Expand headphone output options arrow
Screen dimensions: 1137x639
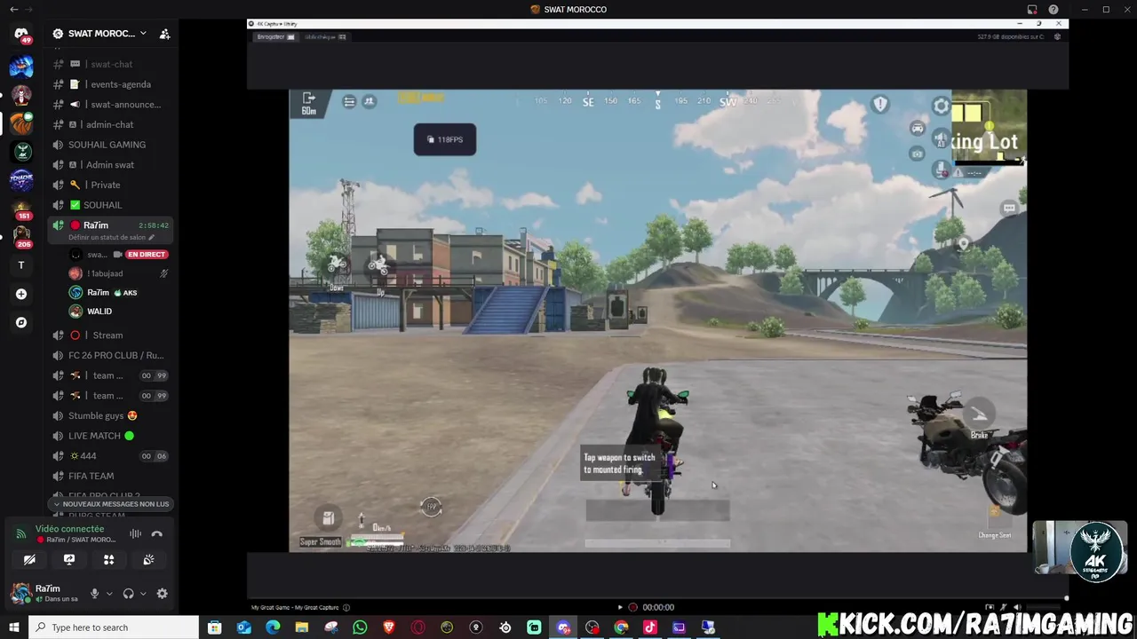coord(143,594)
